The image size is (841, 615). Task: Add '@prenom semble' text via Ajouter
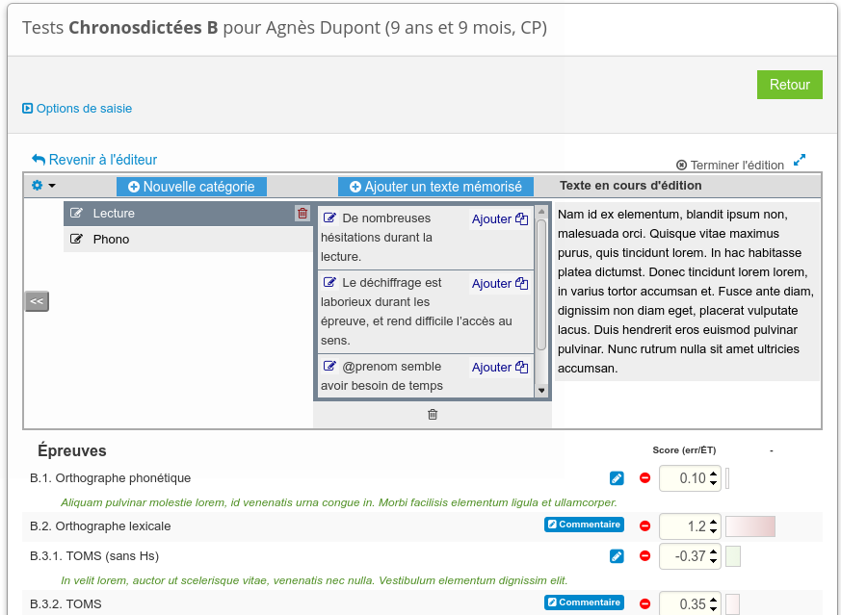click(500, 368)
